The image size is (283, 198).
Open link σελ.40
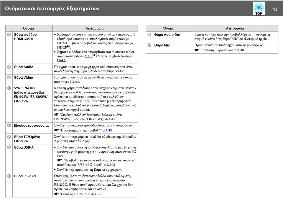[x=239, y=50]
